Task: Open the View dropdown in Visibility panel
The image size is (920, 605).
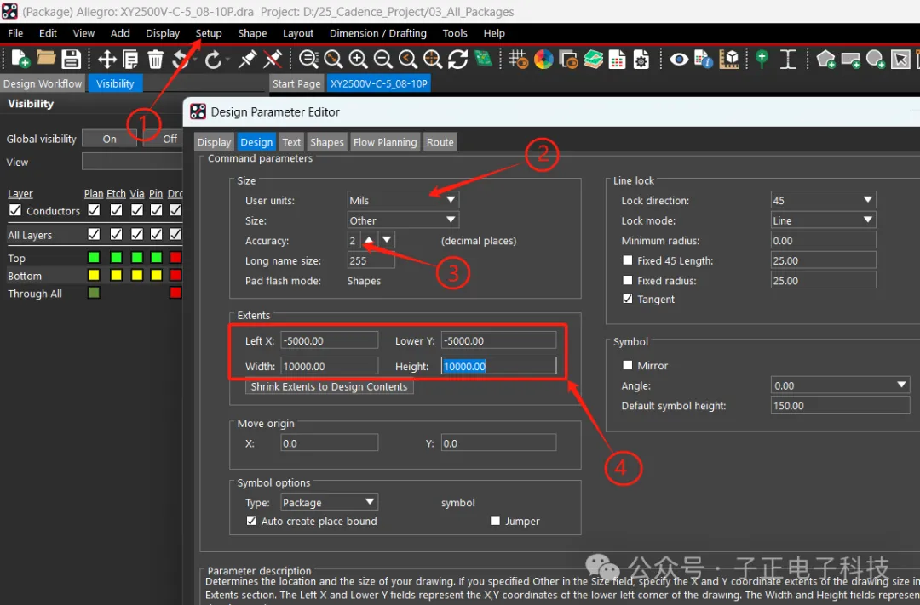Action: click(x=132, y=162)
